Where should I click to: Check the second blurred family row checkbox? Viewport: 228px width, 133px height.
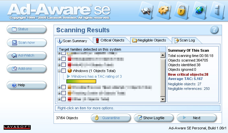pos(63,59)
